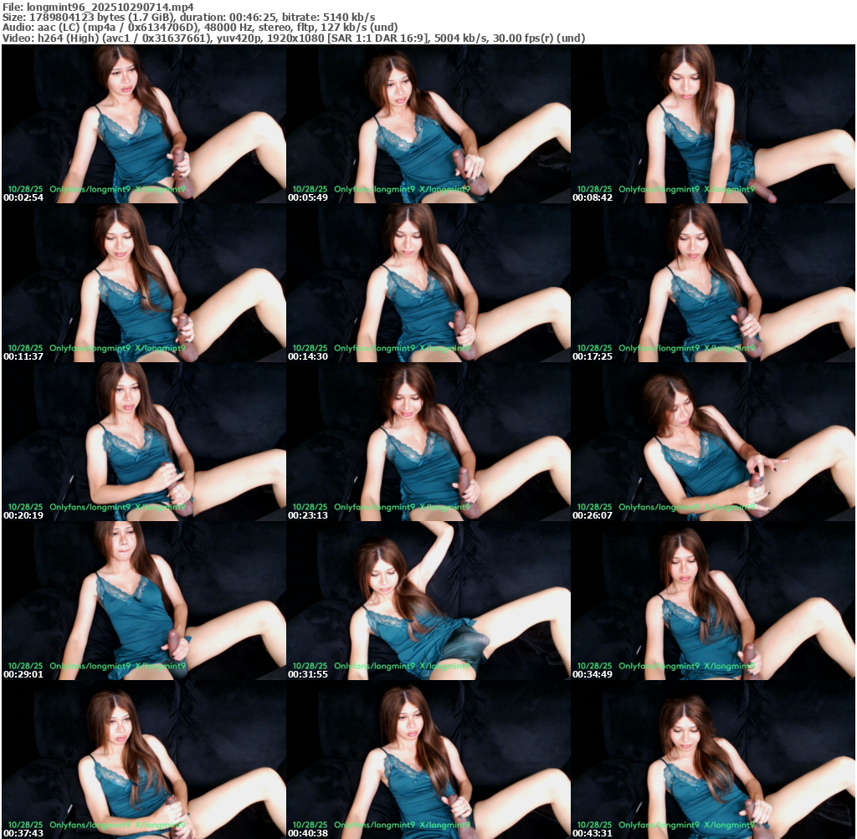Click the thumbnail frame stamped 00:40:38
Viewport: 857px width, 839px height.
[x=428, y=760]
